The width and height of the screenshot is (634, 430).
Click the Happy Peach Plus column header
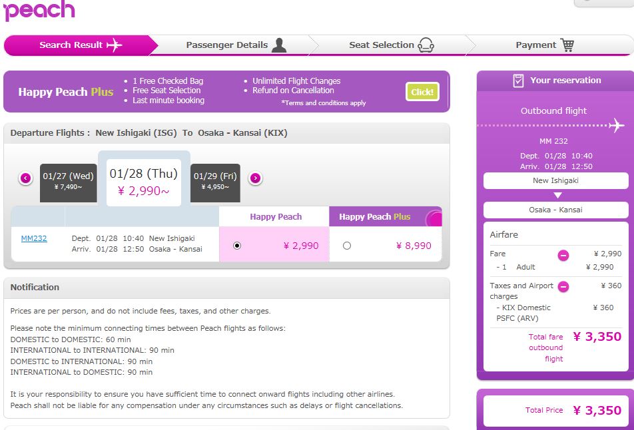pos(386,216)
